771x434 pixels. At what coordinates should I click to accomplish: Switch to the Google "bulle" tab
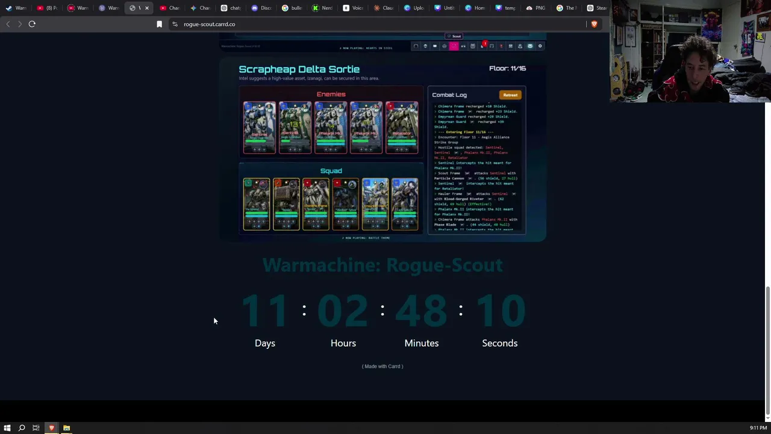pyautogui.click(x=292, y=8)
